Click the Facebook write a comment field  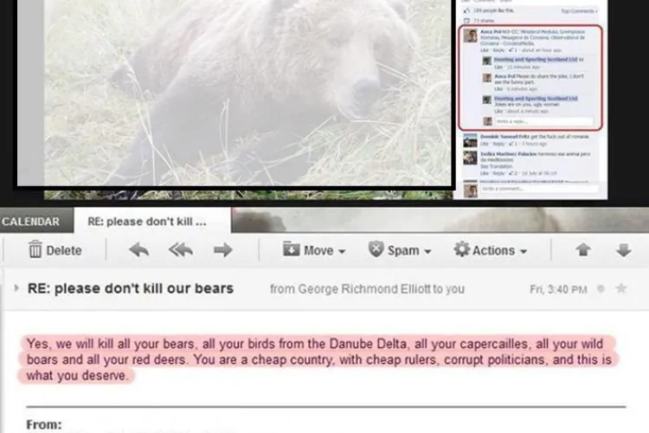539,189
